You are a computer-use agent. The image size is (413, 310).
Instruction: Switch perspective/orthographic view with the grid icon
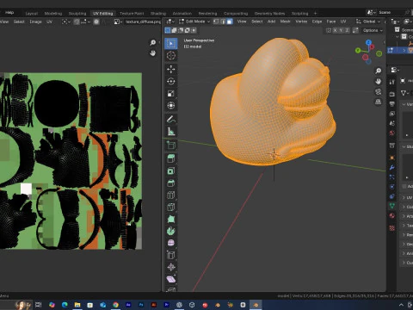[379, 102]
